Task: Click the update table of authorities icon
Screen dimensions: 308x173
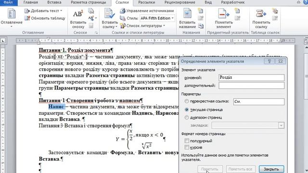Action: (275, 18)
